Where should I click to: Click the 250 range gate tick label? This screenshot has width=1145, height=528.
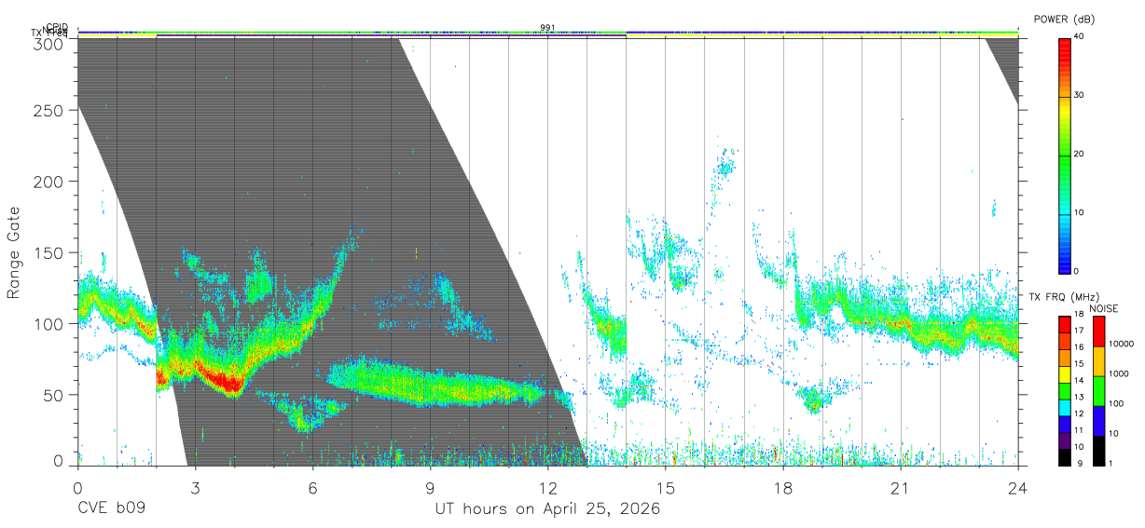(50, 110)
